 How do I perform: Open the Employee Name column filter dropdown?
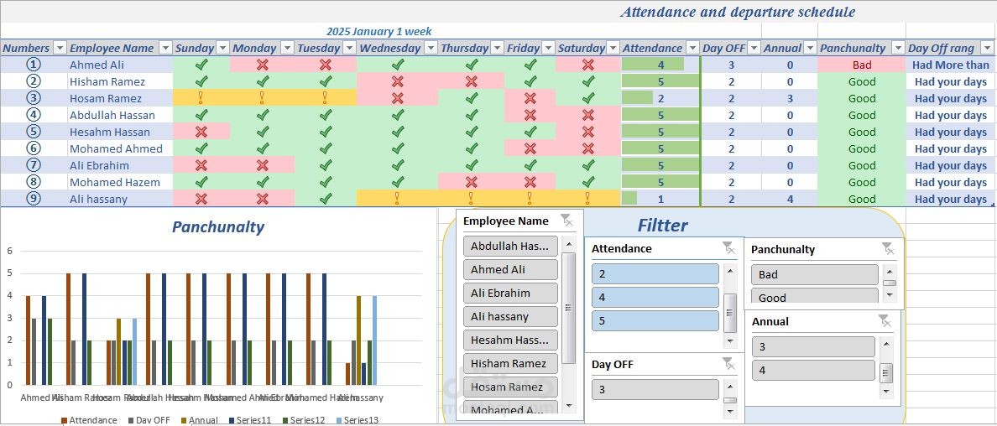164,48
